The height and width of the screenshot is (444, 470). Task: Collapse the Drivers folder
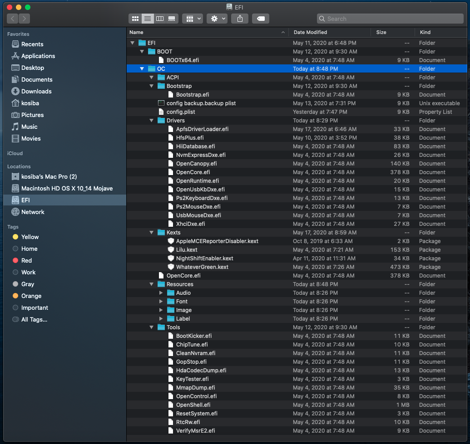[x=151, y=120]
